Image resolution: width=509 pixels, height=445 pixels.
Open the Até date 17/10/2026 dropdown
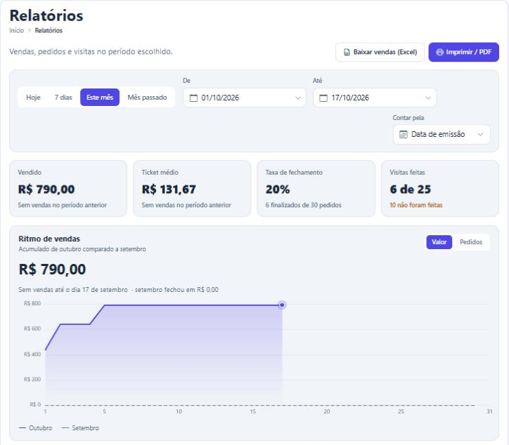pos(375,98)
